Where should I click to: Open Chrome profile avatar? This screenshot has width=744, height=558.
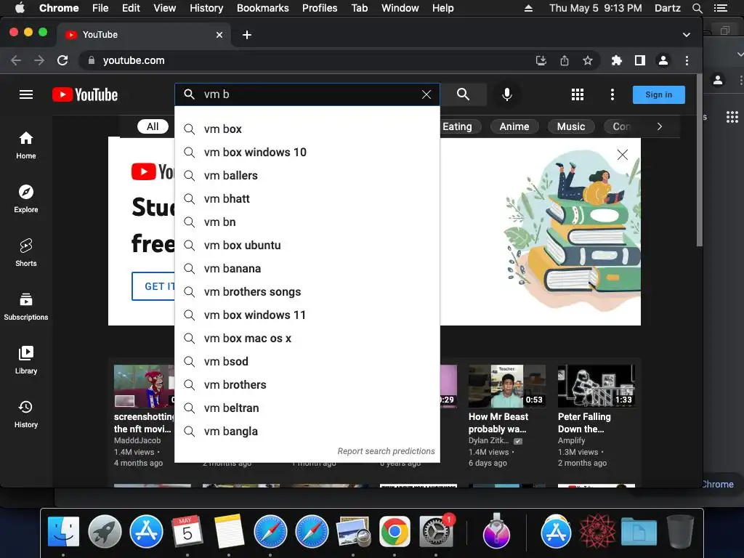pos(663,60)
